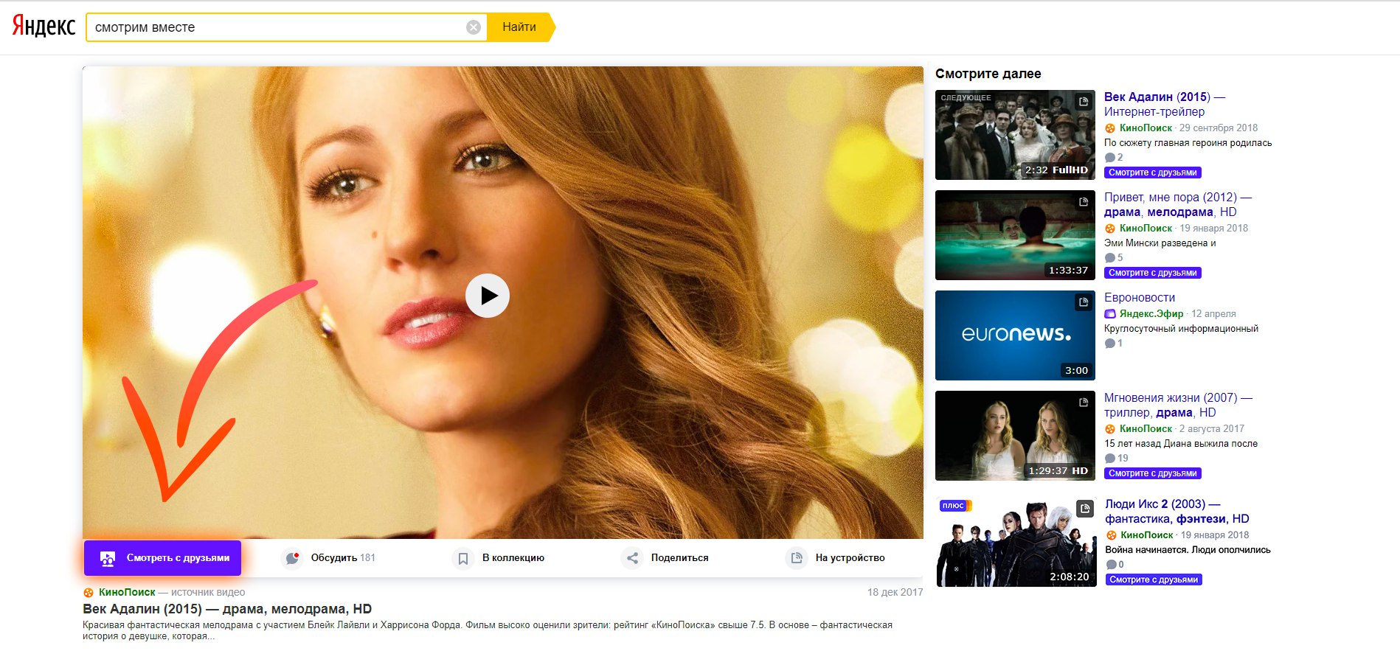Clear the search field with the X icon
1400x651 pixels.
pos(474,27)
